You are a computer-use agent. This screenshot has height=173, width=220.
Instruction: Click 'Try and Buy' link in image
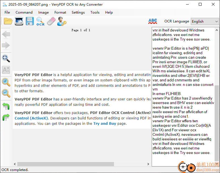click(105, 124)
